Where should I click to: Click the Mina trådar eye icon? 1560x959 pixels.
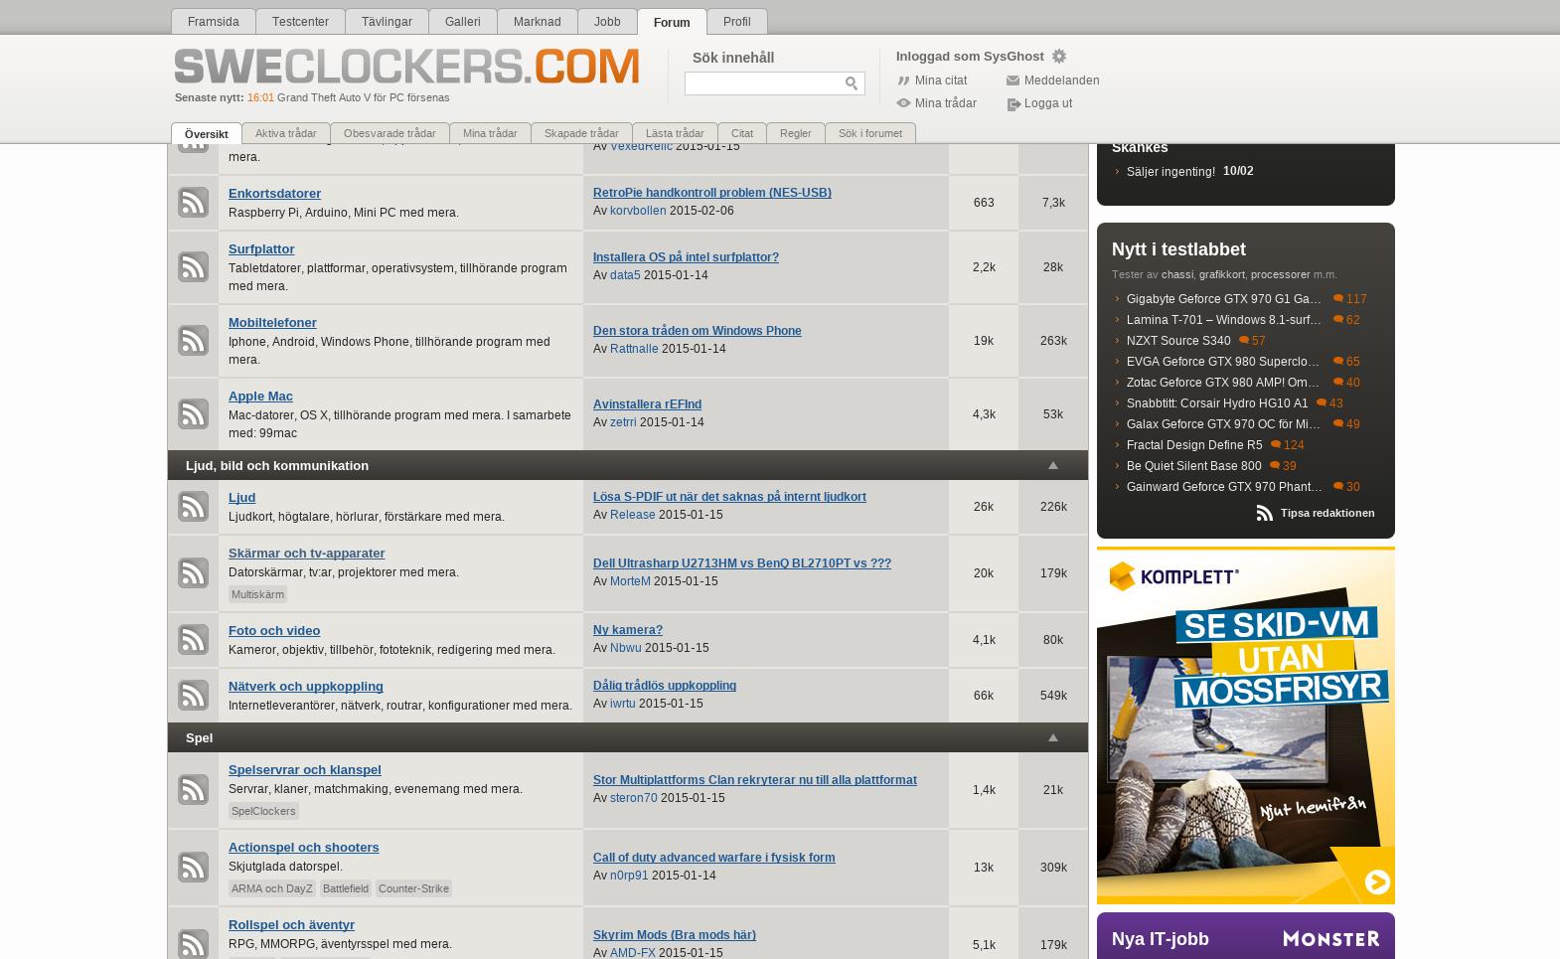pyautogui.click(x=903, y=103)
